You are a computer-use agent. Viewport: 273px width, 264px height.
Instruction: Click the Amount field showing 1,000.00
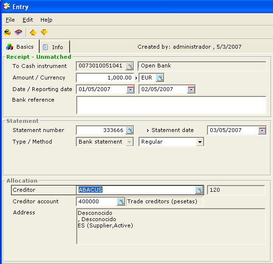[105, 78]
